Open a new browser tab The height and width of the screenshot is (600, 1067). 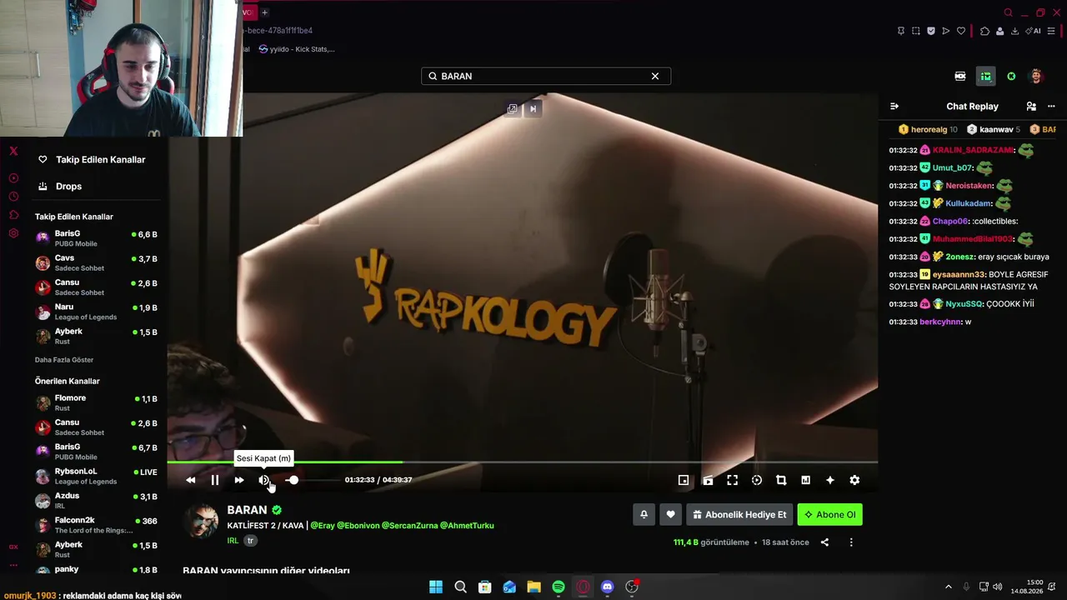tap(264, 12)
